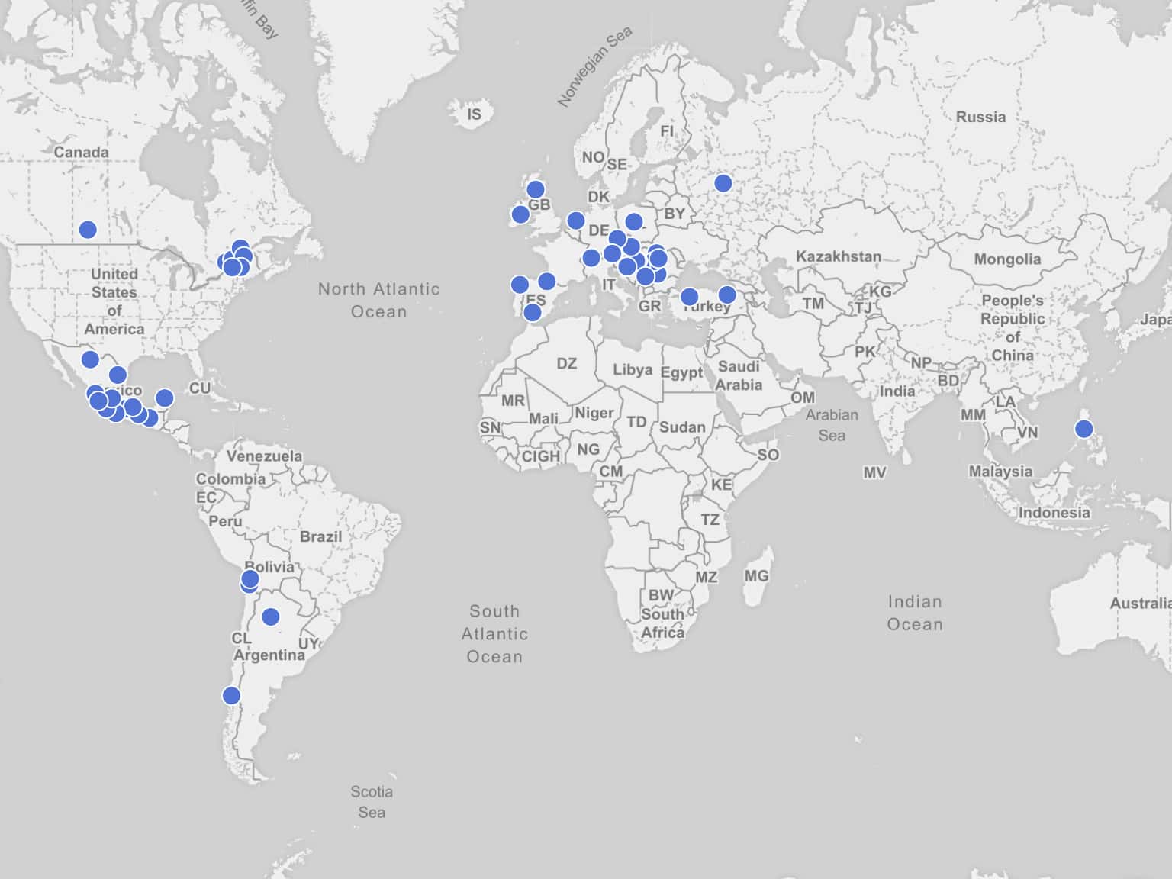Viewport: 1172px width, 879px height.
Task: Select the easternmost marker in southern Mexico
Action: pos(150,417)
